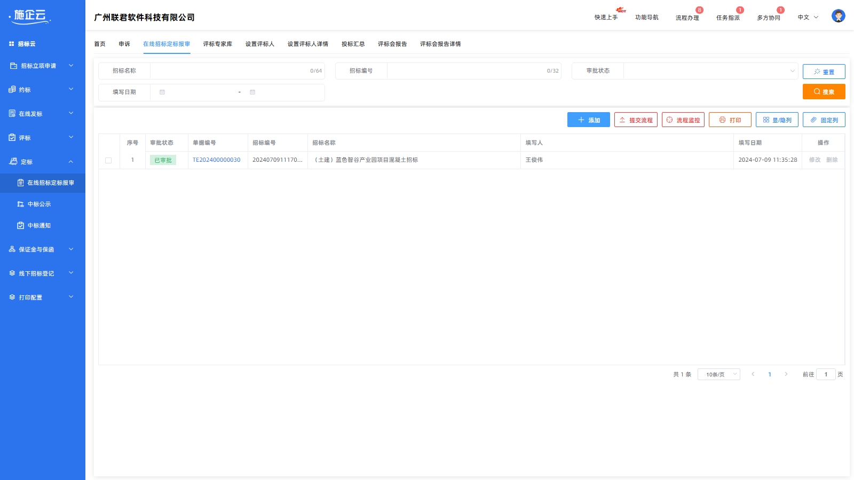Viewport: 854px width, 480px height.
Task: Click the 约标 sidebar icon
Action: (x=12, y=90)
